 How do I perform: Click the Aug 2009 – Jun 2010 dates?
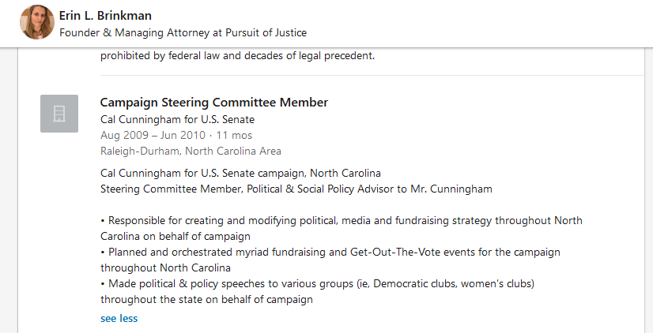(153, 135)
